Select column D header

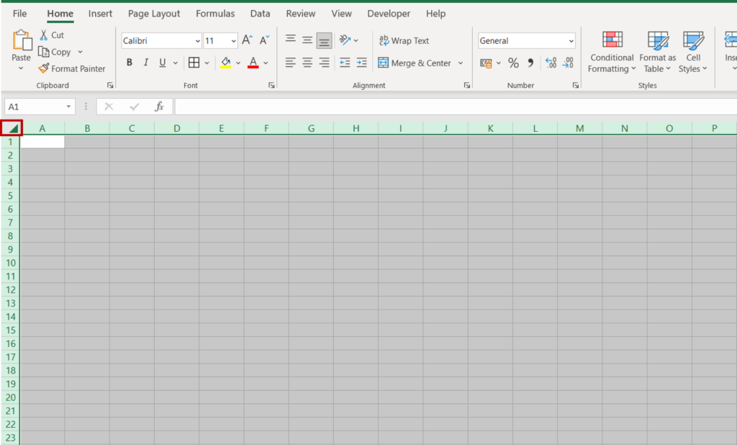click(x=177, y=128)
